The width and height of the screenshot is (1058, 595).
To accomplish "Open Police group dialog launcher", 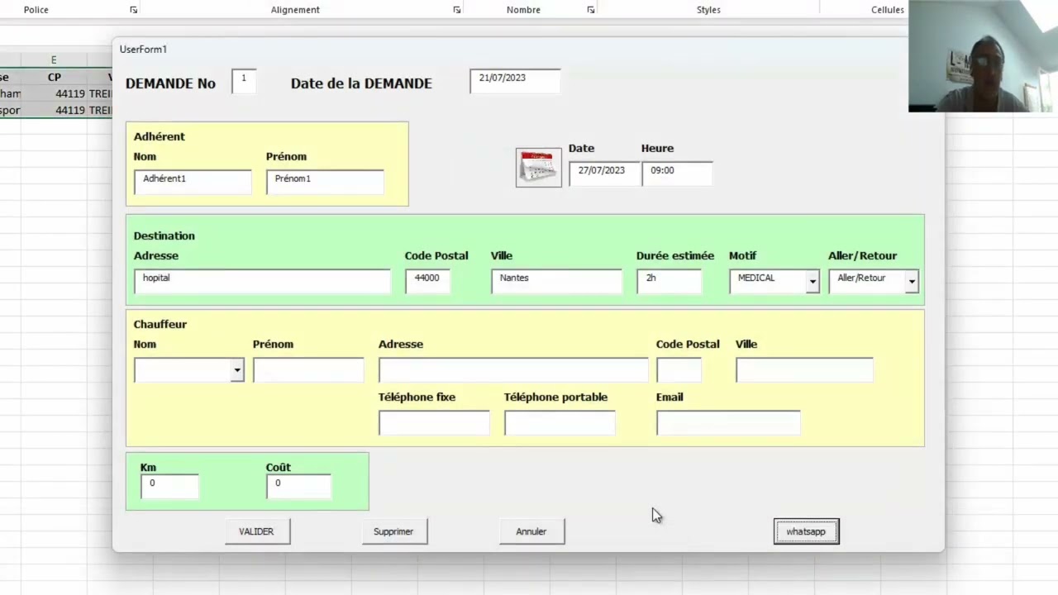I will [x=134, y=10].
